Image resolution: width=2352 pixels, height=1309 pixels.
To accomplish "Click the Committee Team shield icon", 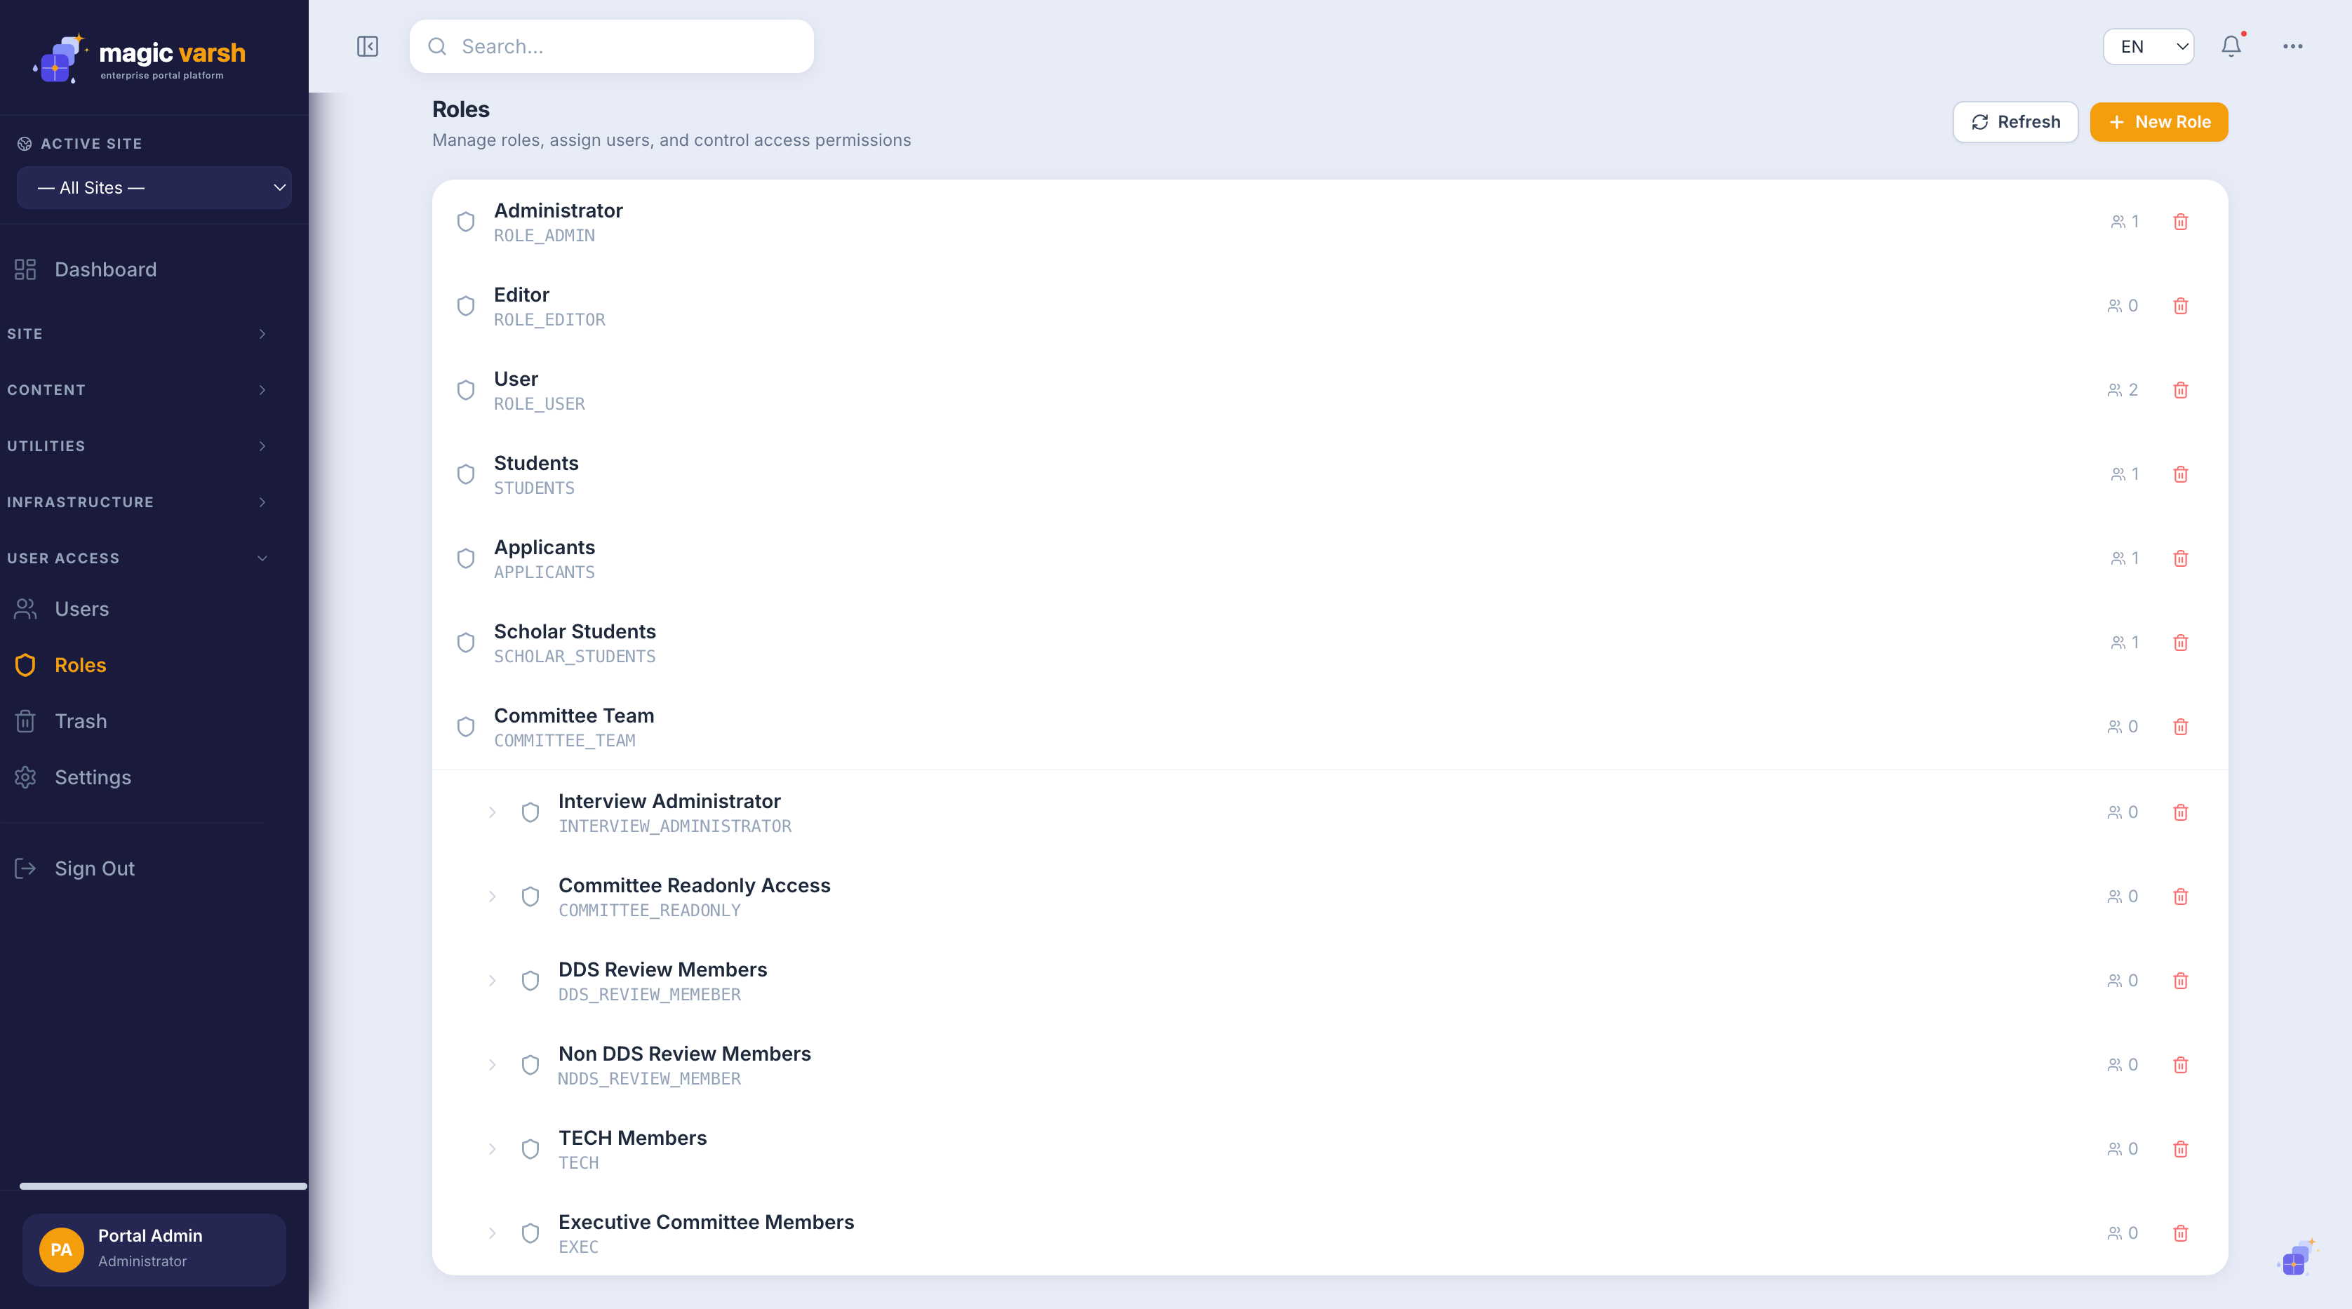I will click(466, 727).
